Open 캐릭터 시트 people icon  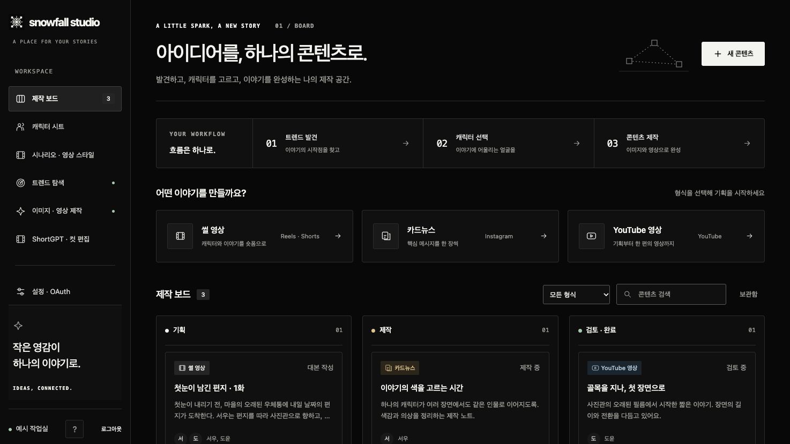[21, 127]
